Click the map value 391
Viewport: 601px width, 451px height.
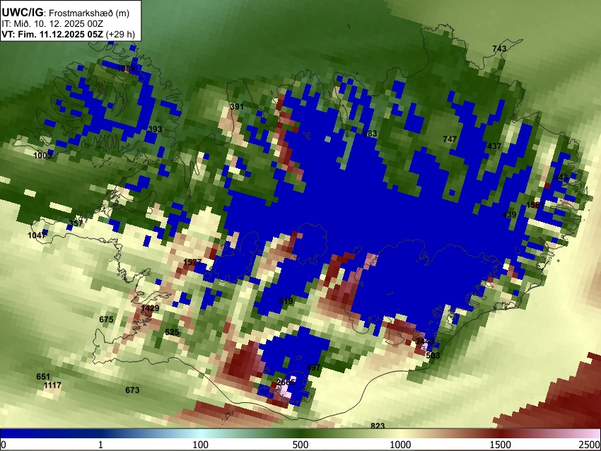click(237, 107)
